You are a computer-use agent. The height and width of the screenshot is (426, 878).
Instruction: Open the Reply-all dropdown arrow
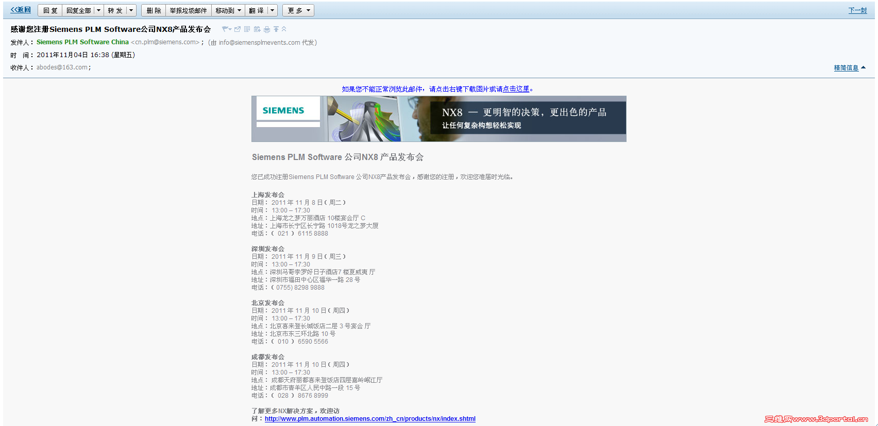(x=98, y=10)
